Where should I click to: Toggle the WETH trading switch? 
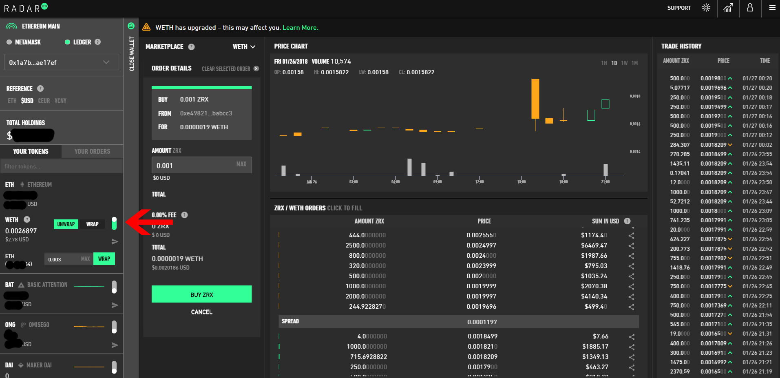[x=114, y=223]
